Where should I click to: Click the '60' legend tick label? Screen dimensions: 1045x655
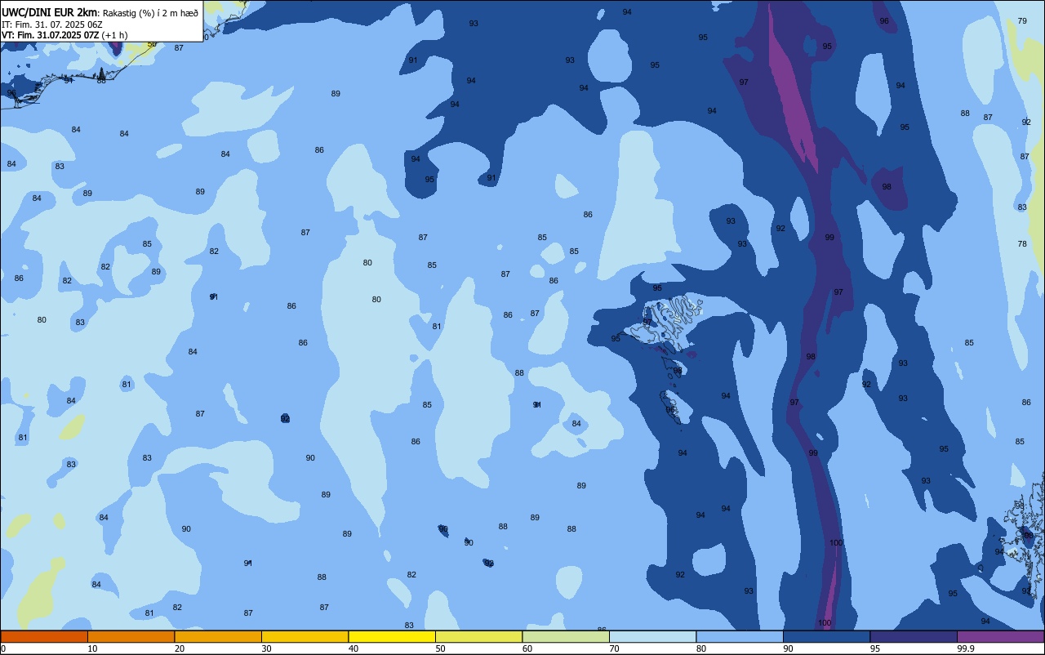527,648
